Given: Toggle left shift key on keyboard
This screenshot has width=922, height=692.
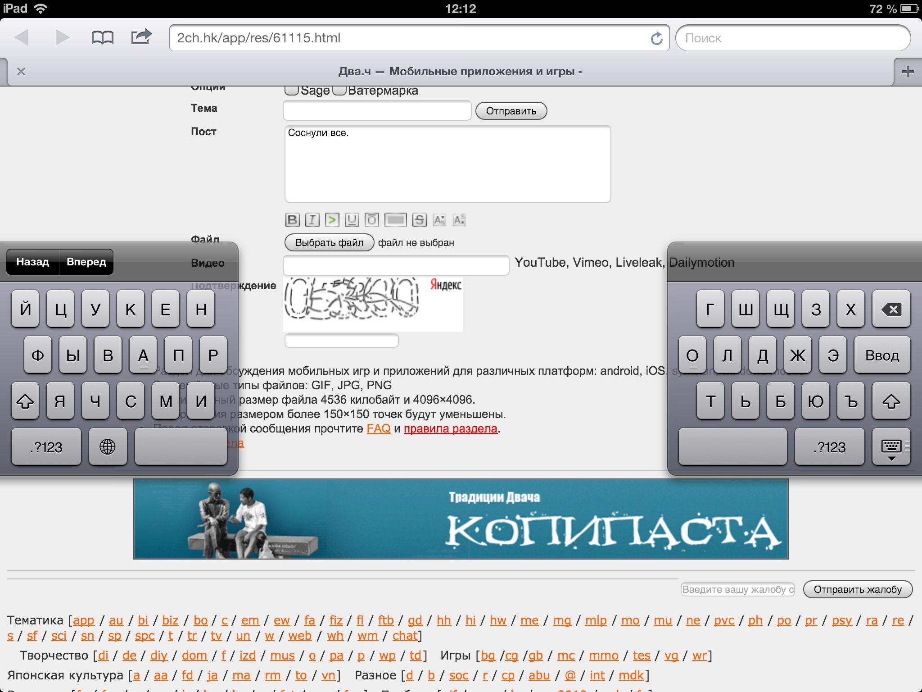Looking at the screenshot, I should pos(25,401).
